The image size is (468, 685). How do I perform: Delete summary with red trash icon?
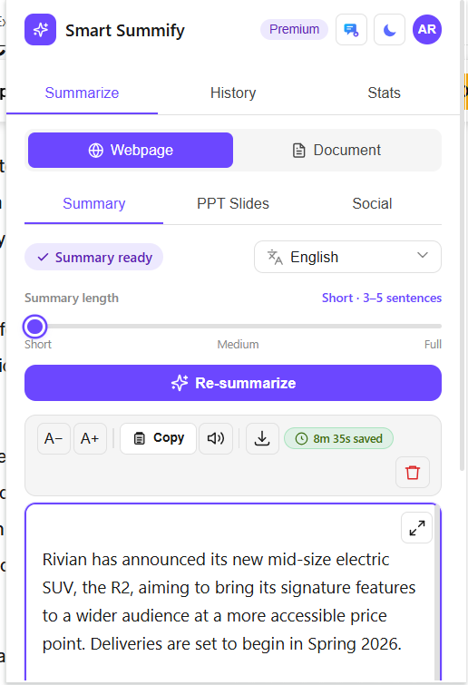click(413, 473)
